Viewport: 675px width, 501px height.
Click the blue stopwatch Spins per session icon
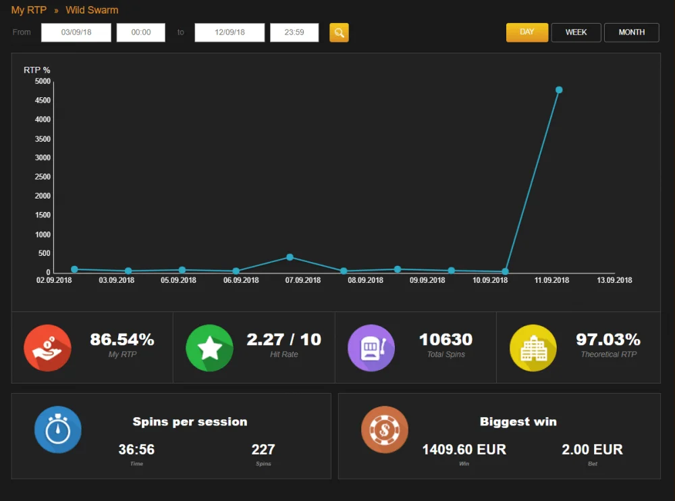(x=57, y=429)
